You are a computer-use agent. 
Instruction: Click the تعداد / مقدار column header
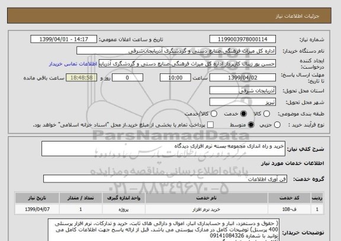(x=81, y=198)
